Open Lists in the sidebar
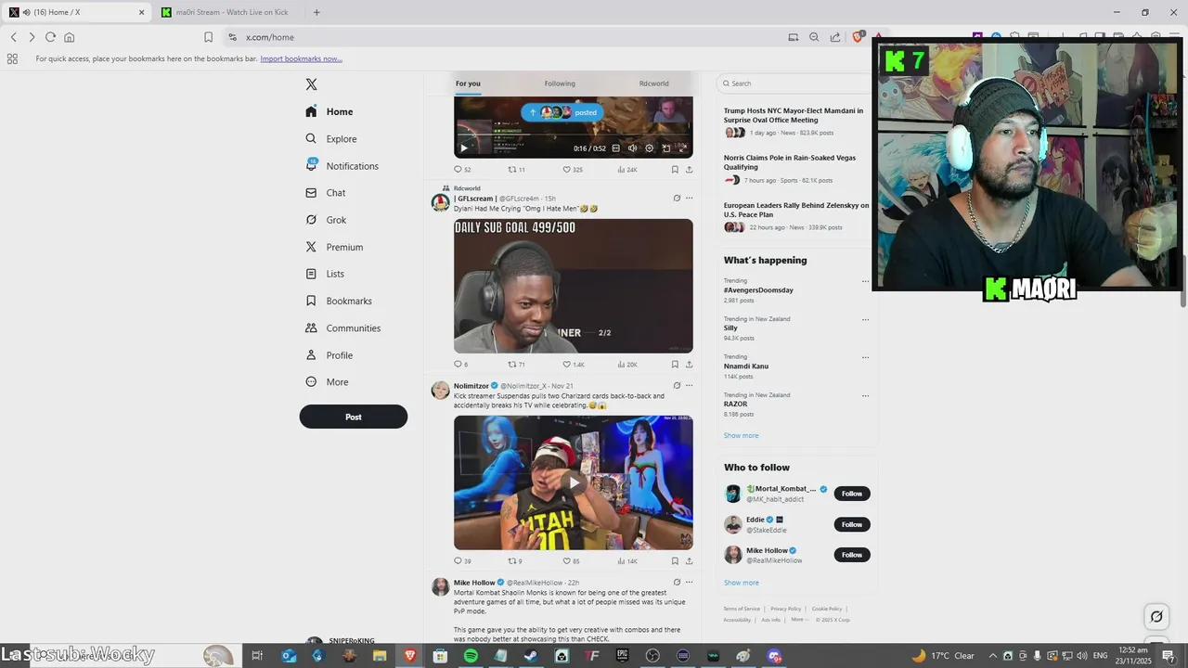This screenshot has height=668, width=1188. [325, 274]
